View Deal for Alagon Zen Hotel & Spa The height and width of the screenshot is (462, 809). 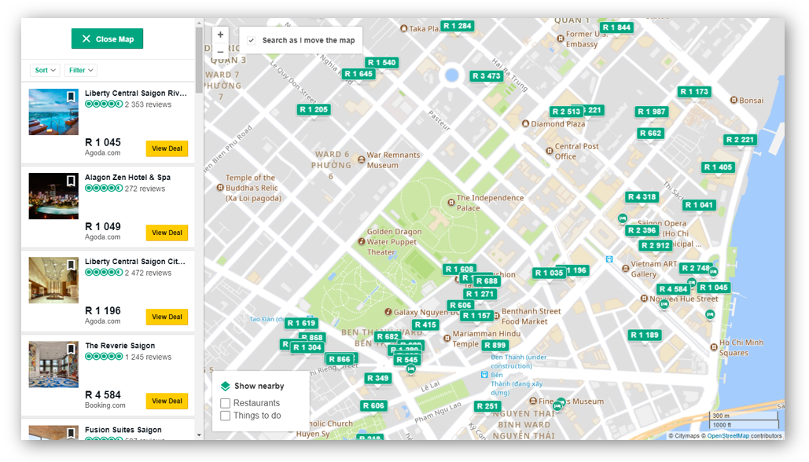167,233
